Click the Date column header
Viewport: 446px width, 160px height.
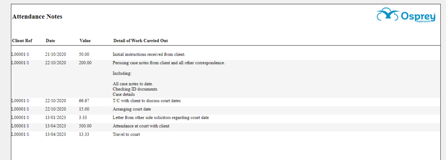(51, 41)
